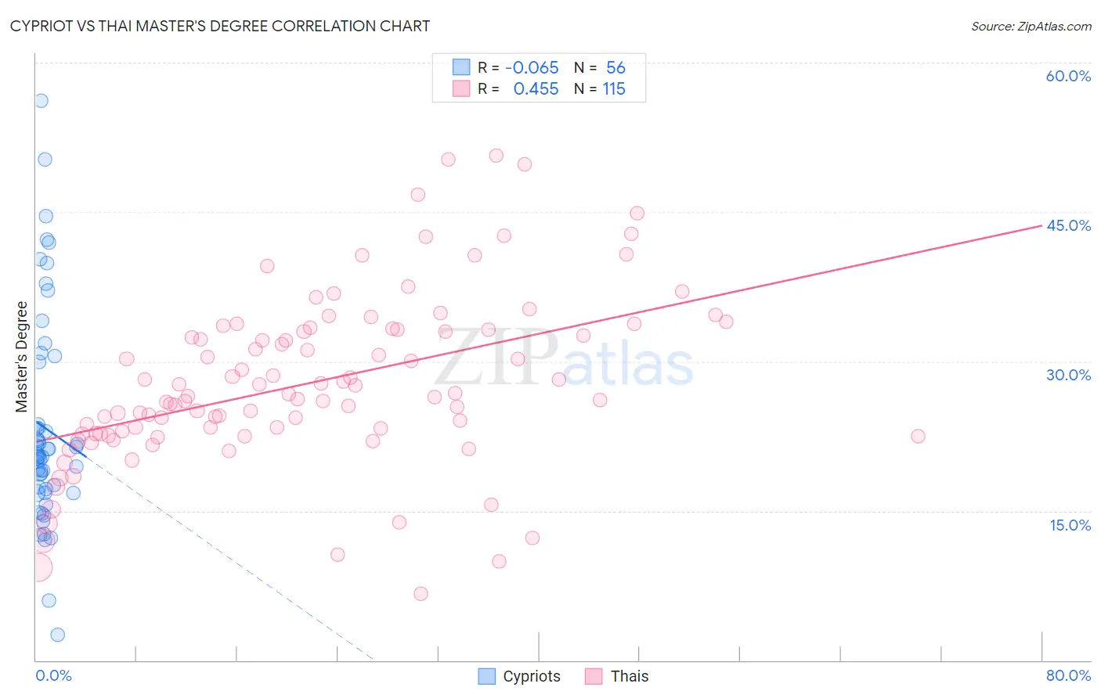
Task: Click the 80.0% x-axis label
Action: click(x=1068, y=675)
